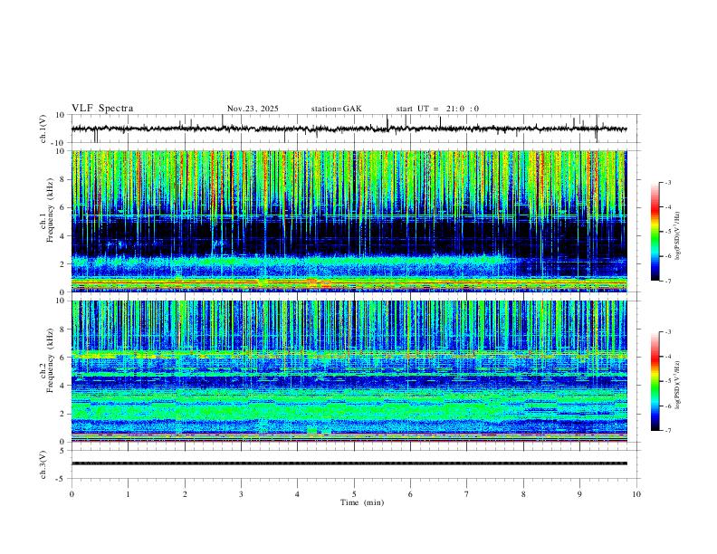Click the time axis tick label '10'
Image resolution: width=717 pixels, height=554 pixels.
tap(636, 494)
